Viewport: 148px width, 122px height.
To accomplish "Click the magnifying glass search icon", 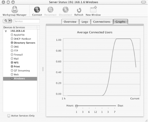I will pos(6,21).
